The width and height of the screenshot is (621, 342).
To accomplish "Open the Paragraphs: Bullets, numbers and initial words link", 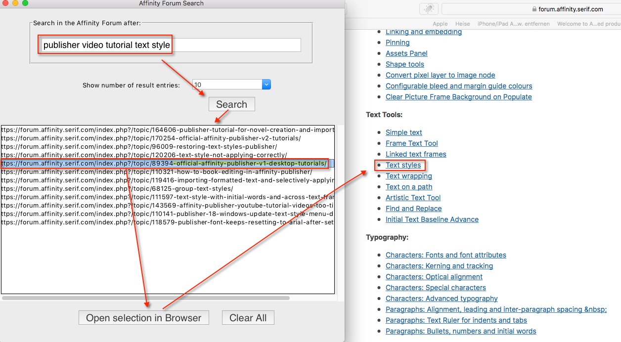I will point(460,331).
